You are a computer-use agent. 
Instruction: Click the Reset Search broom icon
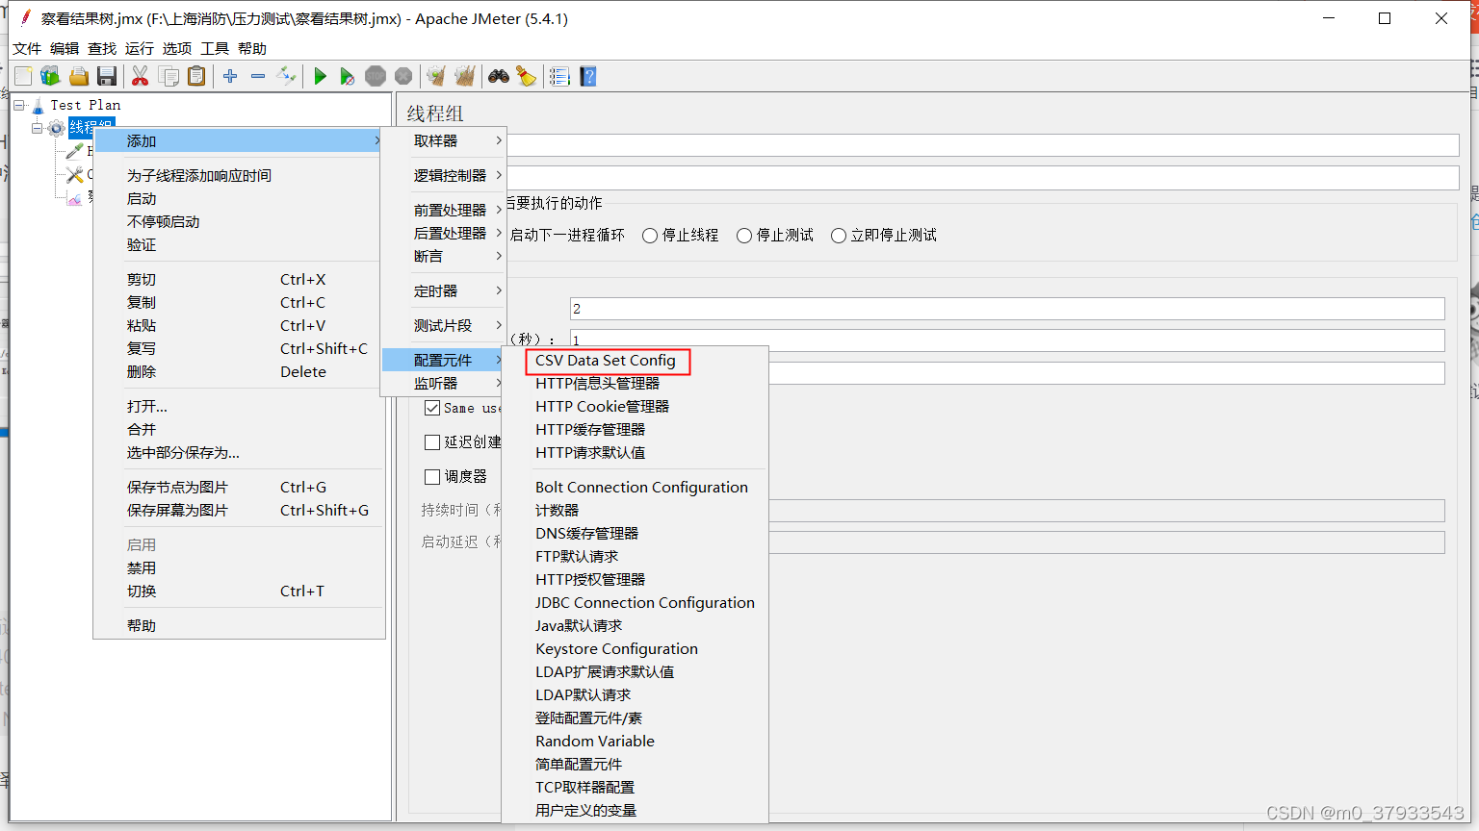click(527, 76)
